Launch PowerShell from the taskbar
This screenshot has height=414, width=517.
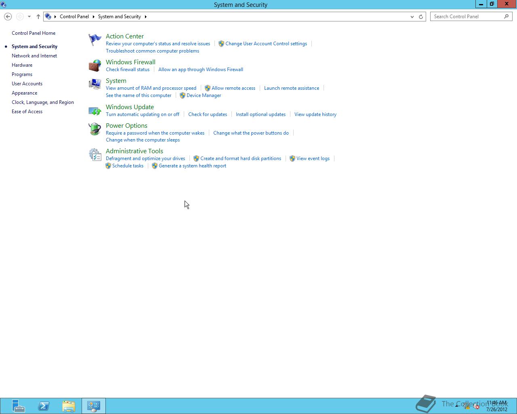point(44,406)
